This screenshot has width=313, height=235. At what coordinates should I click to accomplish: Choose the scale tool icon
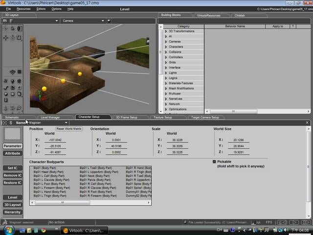(x=19, y=38)
